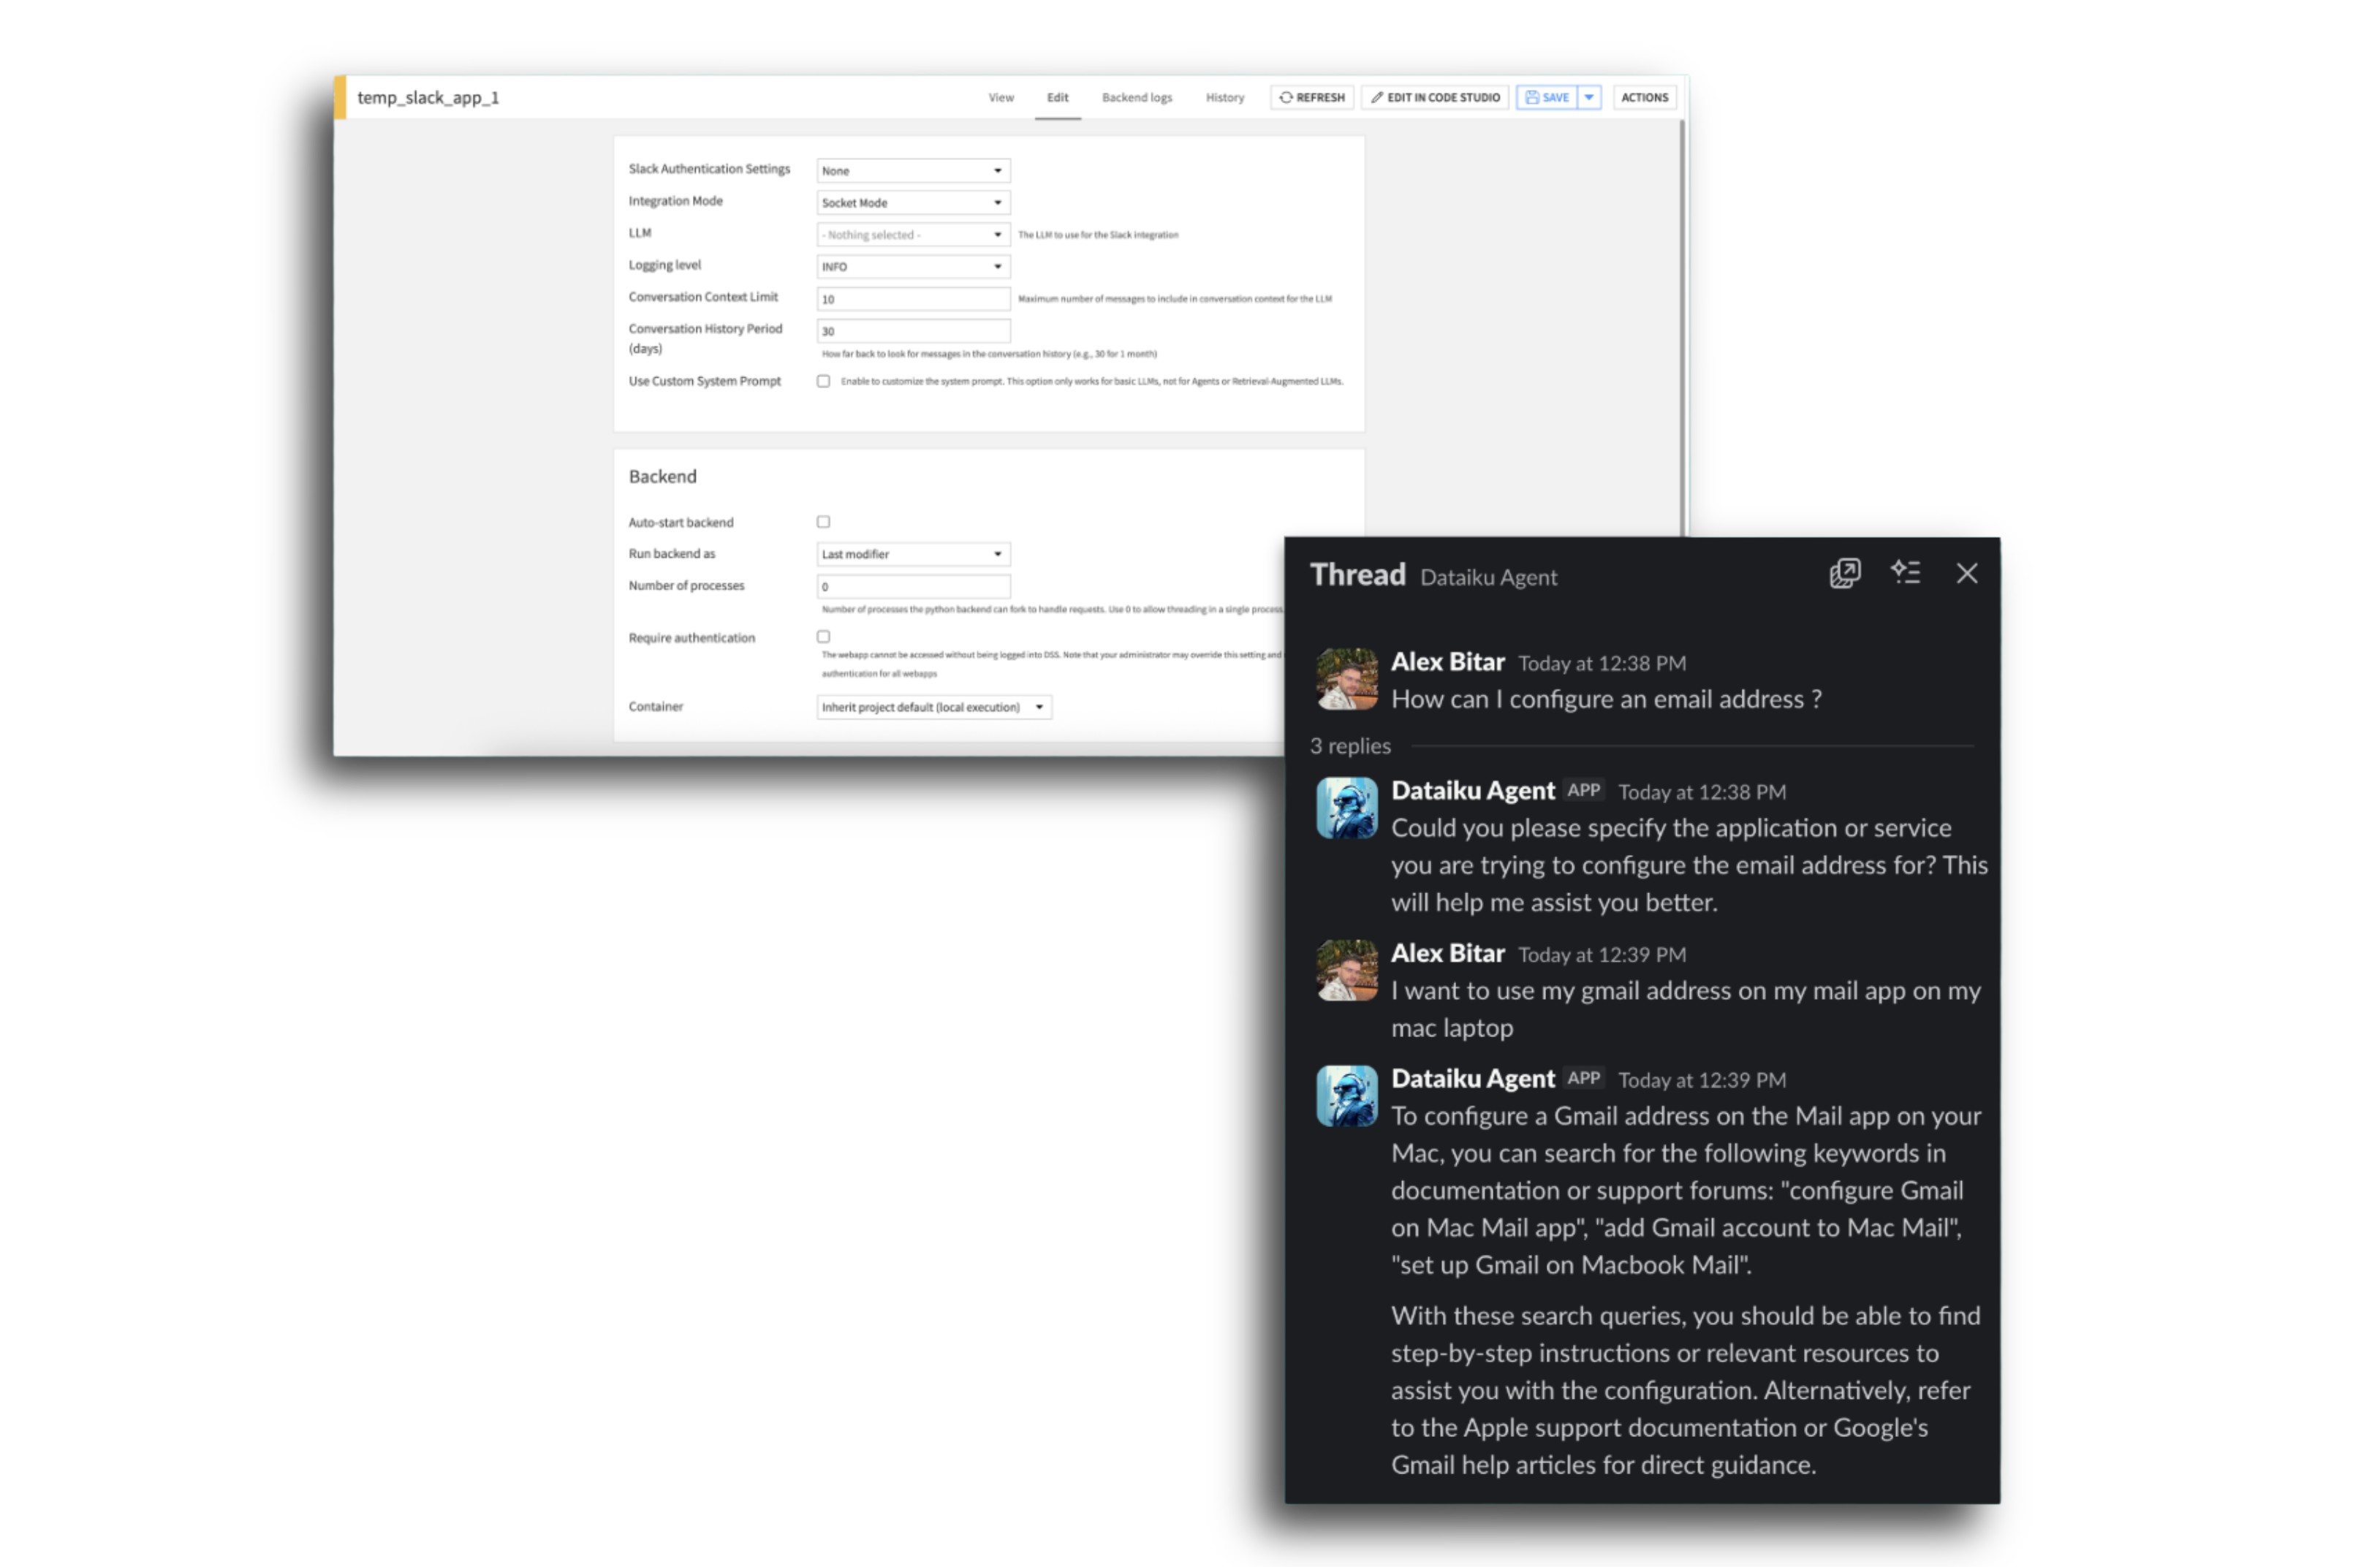Click the Refresh button

tap(1312, 97)
